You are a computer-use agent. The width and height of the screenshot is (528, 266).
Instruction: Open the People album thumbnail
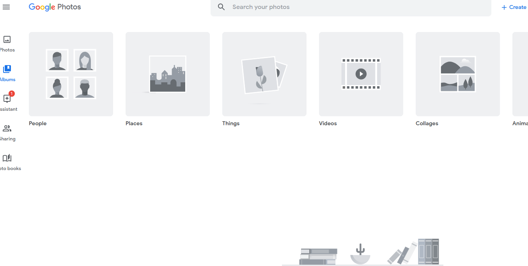pyautogui.click(x=71, y=74)
